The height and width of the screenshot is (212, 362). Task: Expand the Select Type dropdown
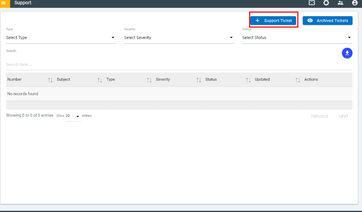pyautogui.click(x=61, y=38)
